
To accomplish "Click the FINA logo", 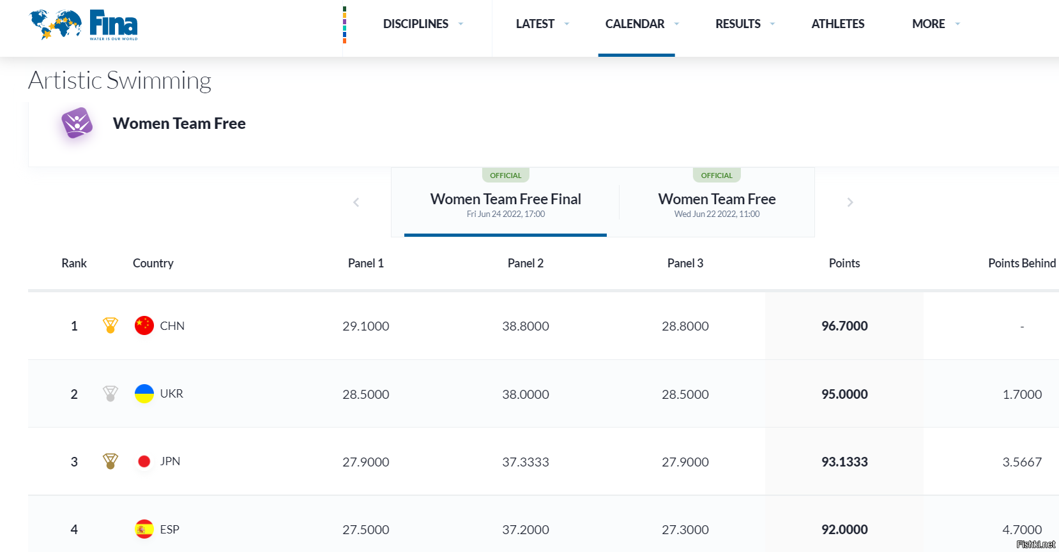I will (x=84, y=25).
